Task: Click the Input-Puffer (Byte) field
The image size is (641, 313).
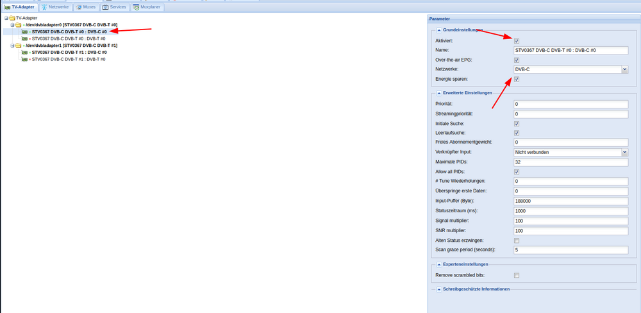Action: pyautogui.click(x=570, y=201)
